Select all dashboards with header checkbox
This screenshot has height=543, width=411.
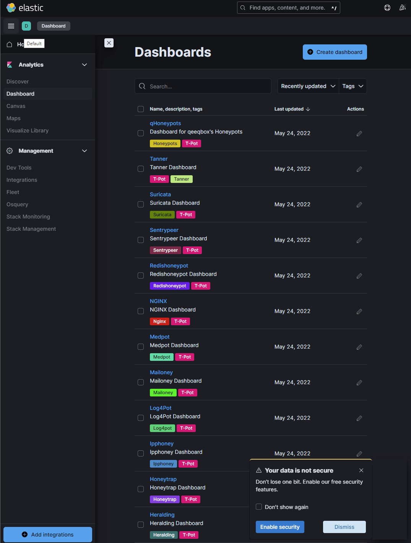pos(141,109)
